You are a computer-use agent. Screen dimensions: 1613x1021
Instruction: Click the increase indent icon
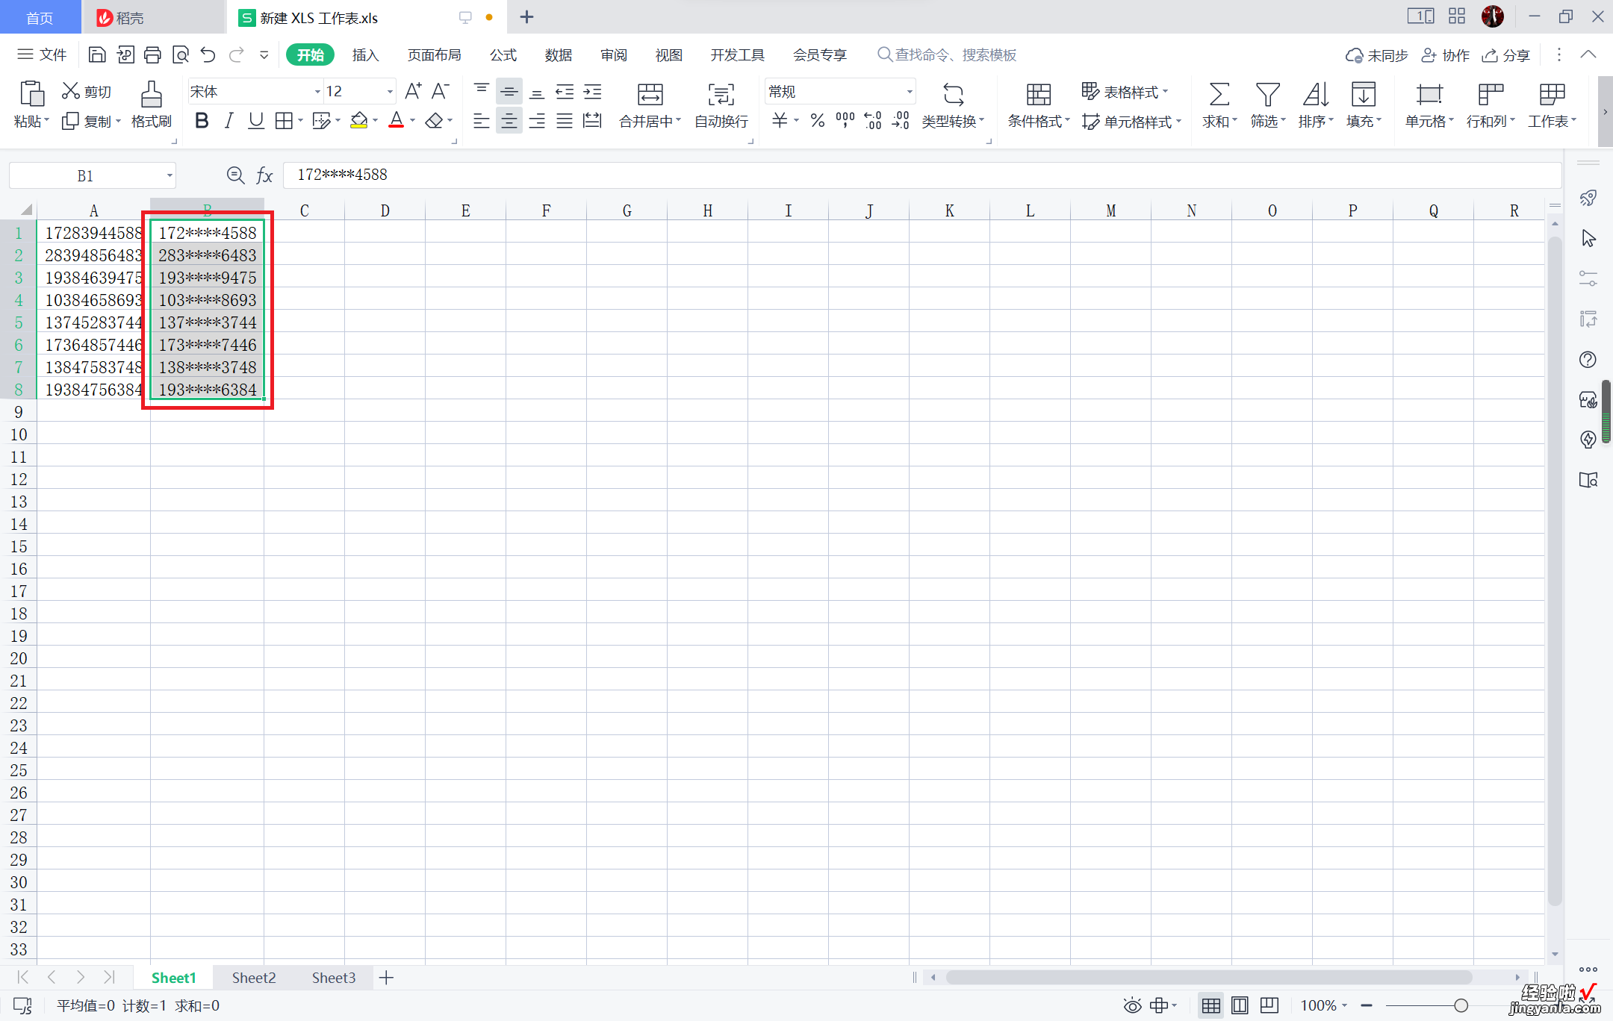point(593,91)
